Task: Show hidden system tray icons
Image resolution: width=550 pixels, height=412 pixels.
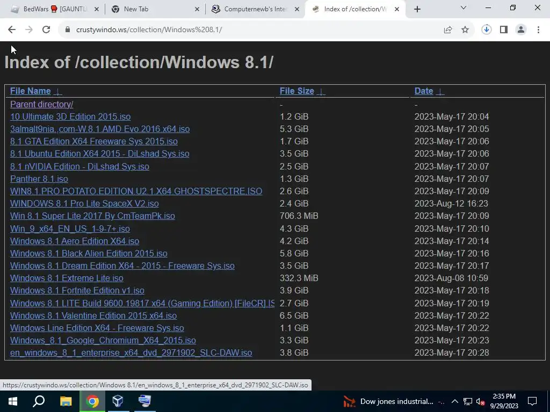Action: point(454,401)
